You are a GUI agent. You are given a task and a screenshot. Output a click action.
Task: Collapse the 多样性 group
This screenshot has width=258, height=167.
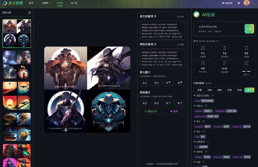point(195,152)
